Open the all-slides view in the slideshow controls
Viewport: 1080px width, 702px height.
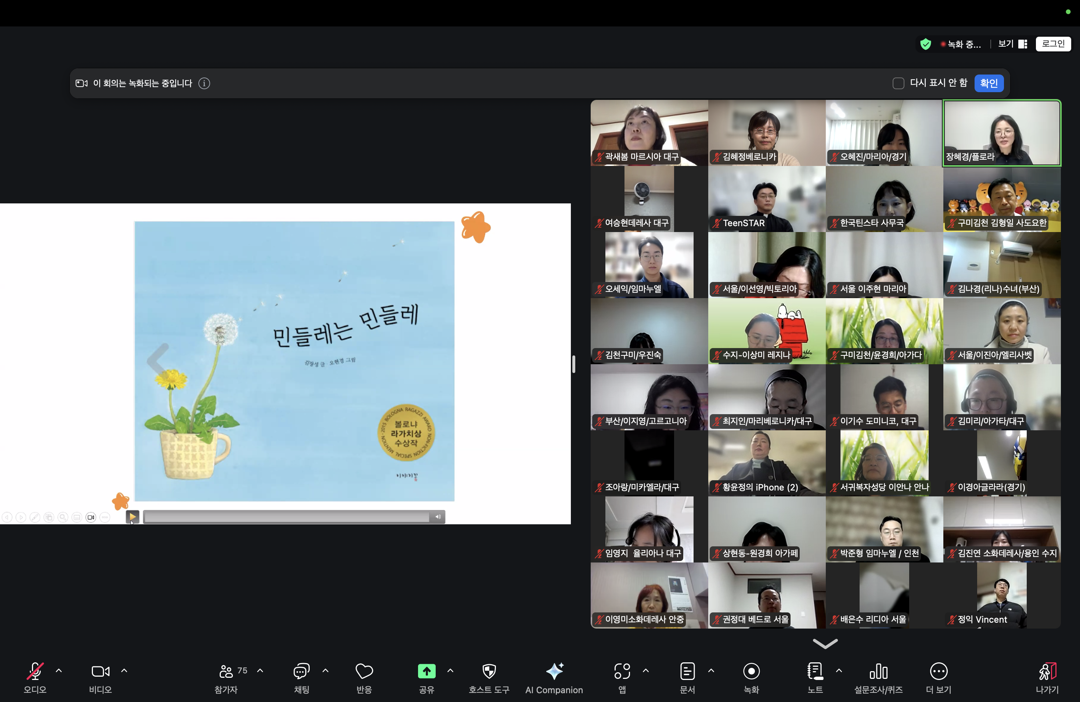(x=49, y=517)
